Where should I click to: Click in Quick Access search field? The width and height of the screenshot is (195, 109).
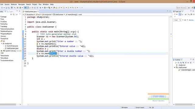181,8
